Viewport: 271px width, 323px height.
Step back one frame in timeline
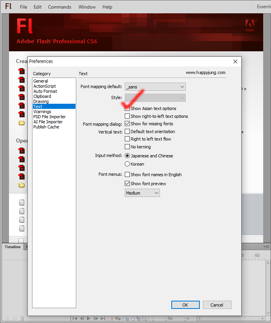[82, 318]
